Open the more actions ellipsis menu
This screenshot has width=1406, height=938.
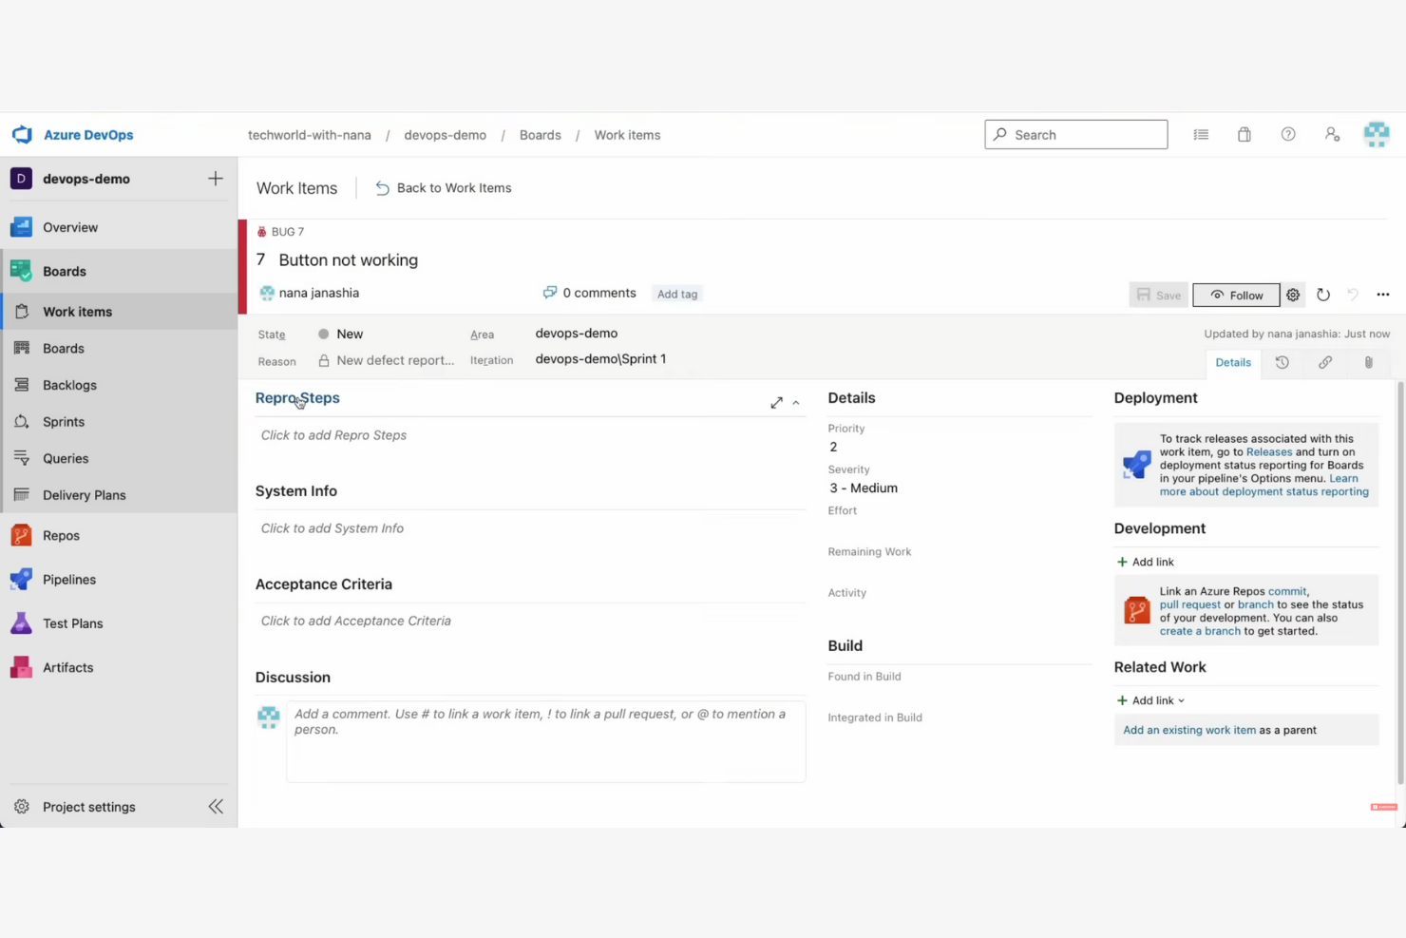coord(1382,295)
